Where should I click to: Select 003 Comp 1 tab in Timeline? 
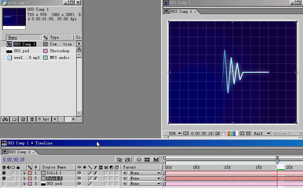tap(19, 152)
